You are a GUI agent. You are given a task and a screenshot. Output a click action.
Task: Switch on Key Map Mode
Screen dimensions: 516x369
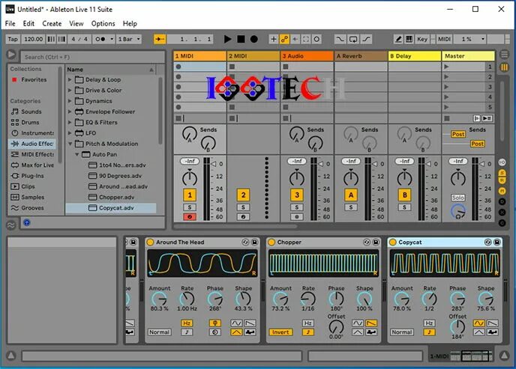point(422,39)
